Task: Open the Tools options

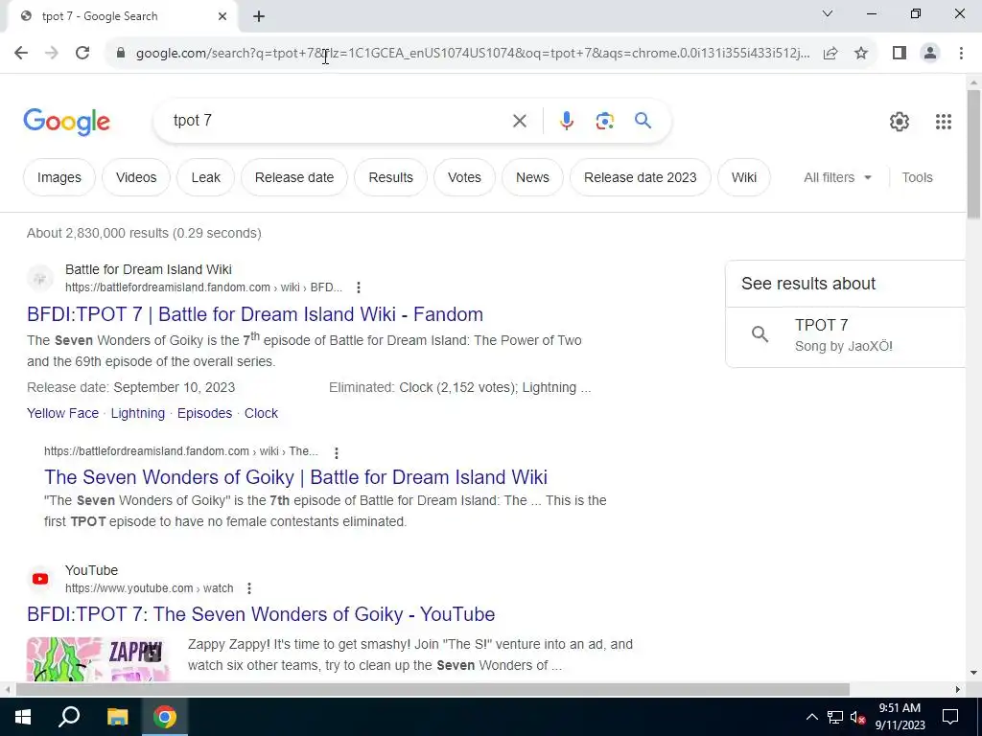Action: pos(917,177)
